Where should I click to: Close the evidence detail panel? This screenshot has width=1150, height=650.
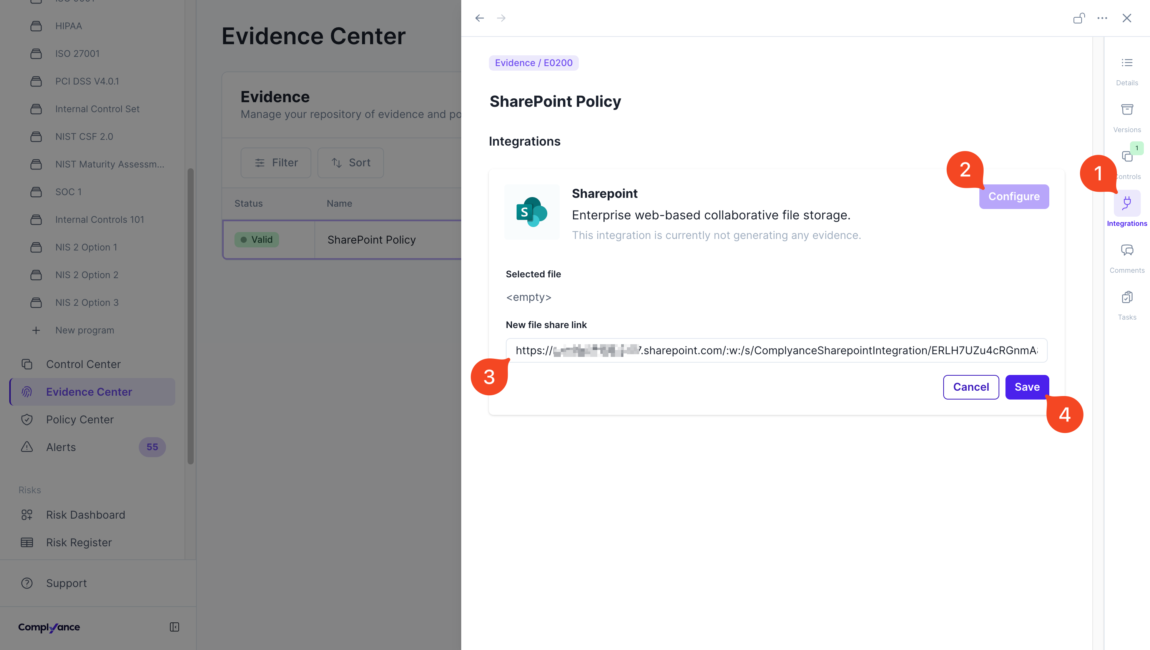click(x=1127, y=18)
